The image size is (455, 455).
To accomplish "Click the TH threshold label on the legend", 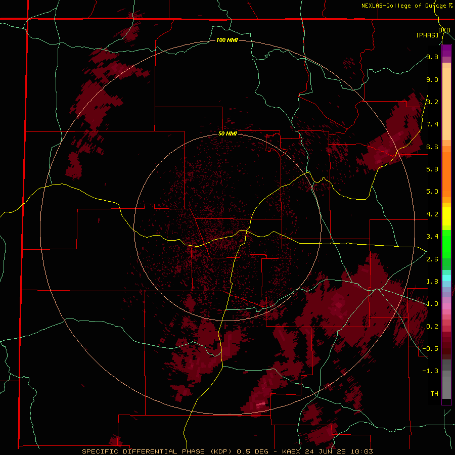I will tap(434, 393).
